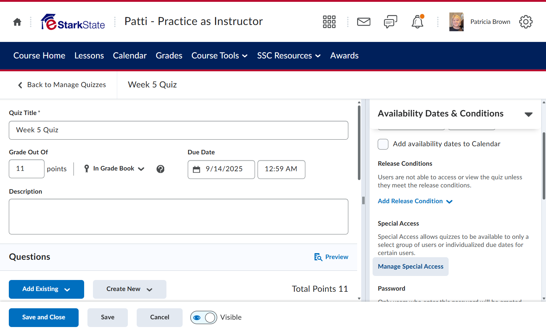The height and width of the screenshot is (334, 546).
Task: Open the Awards nav item
Action: [x=344, y=56]
